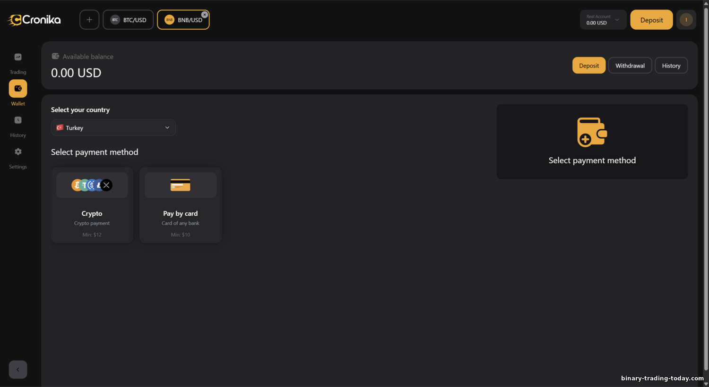This screenshot has width=709, height=387.
Task: Click the Withdrawal button
Action: click(x=630, y=66)
